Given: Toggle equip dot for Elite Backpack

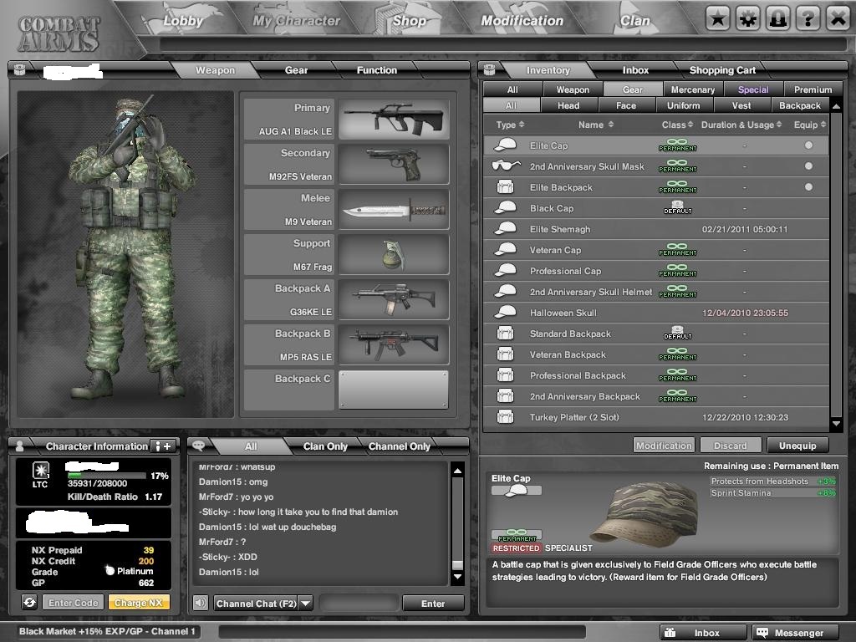Looking at the screenshot, I should tap(808, 186).
